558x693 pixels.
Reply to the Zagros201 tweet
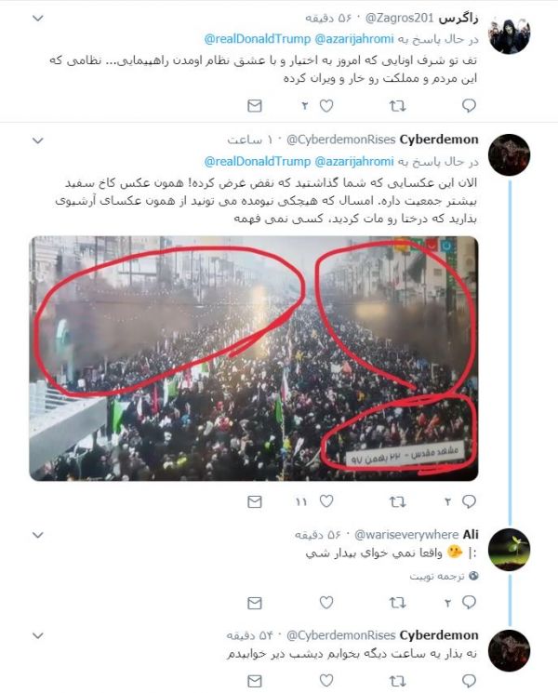pyautogui.click(x=469, y=106)
